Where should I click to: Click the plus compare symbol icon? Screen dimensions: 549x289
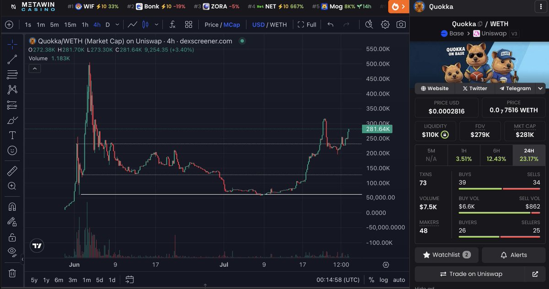9,25
